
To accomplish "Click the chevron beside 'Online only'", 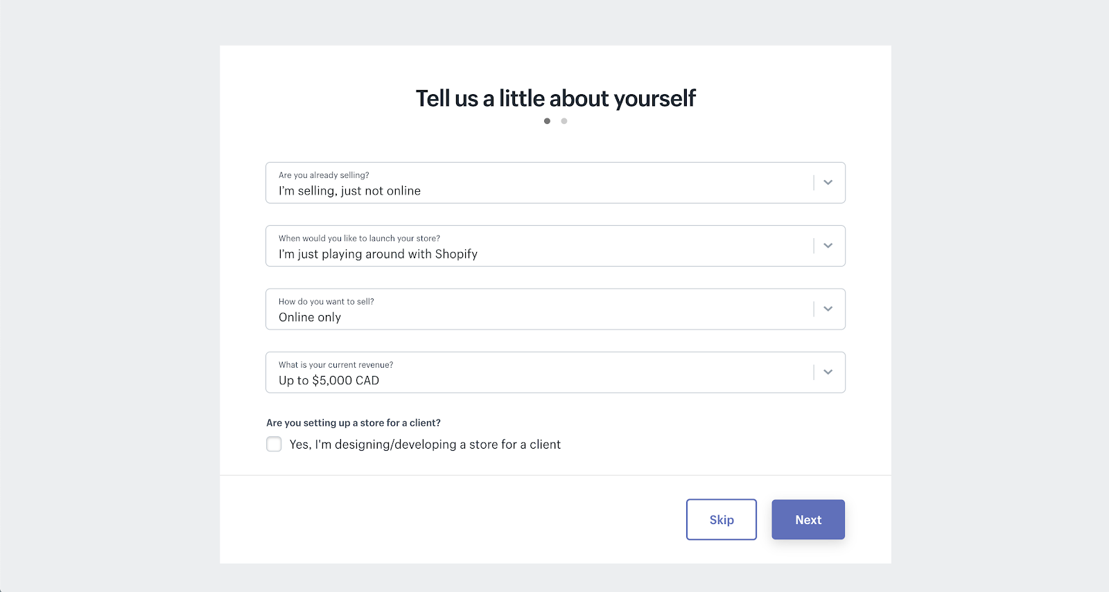I will click(x=828, y=309).
